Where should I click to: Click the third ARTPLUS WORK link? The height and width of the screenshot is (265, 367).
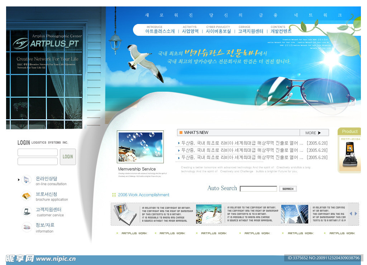pos(214,233)
